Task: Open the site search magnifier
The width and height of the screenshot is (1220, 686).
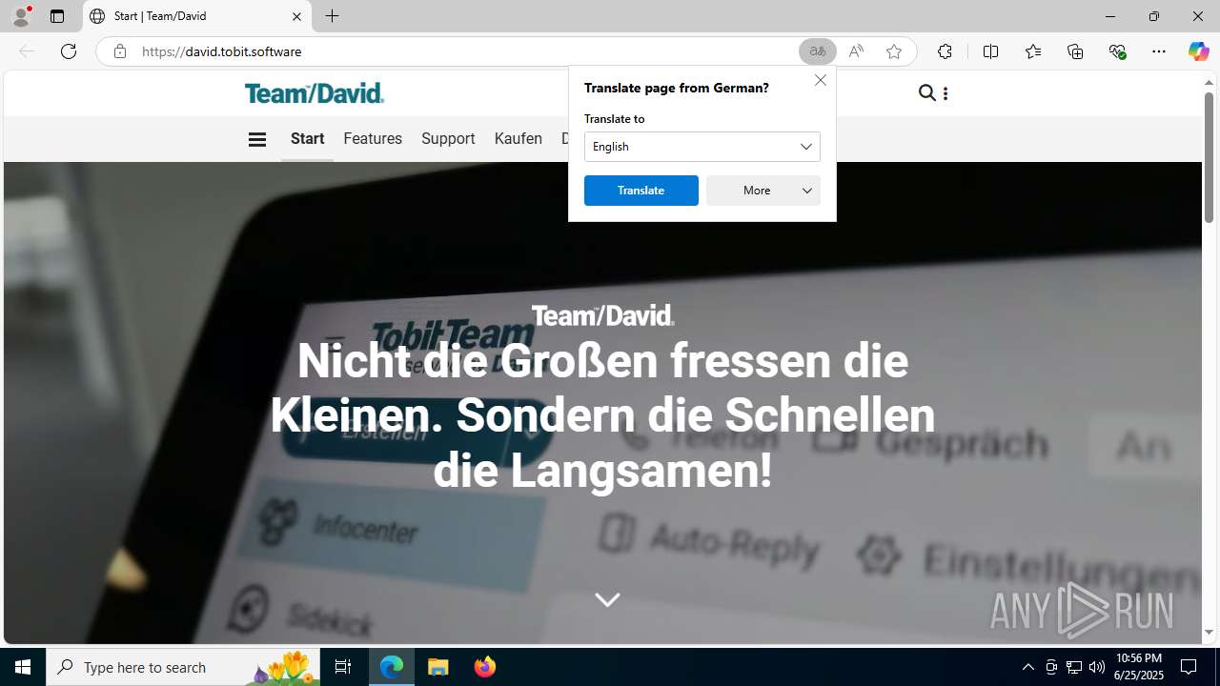Action: [926, 92]
